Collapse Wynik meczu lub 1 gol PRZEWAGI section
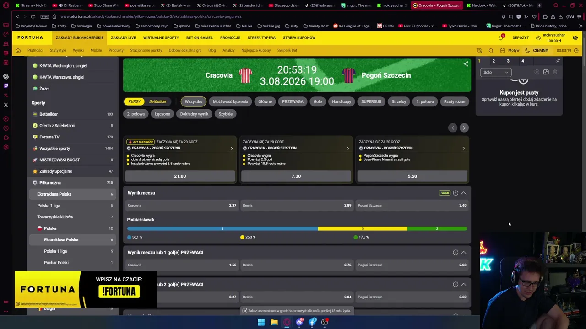This screenshot has height=329, width=586. 464,252
